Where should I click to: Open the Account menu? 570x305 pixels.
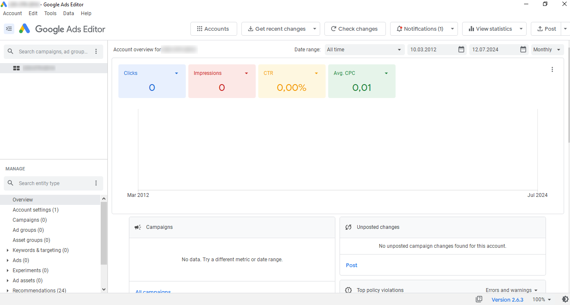click(x=13, y=13)
